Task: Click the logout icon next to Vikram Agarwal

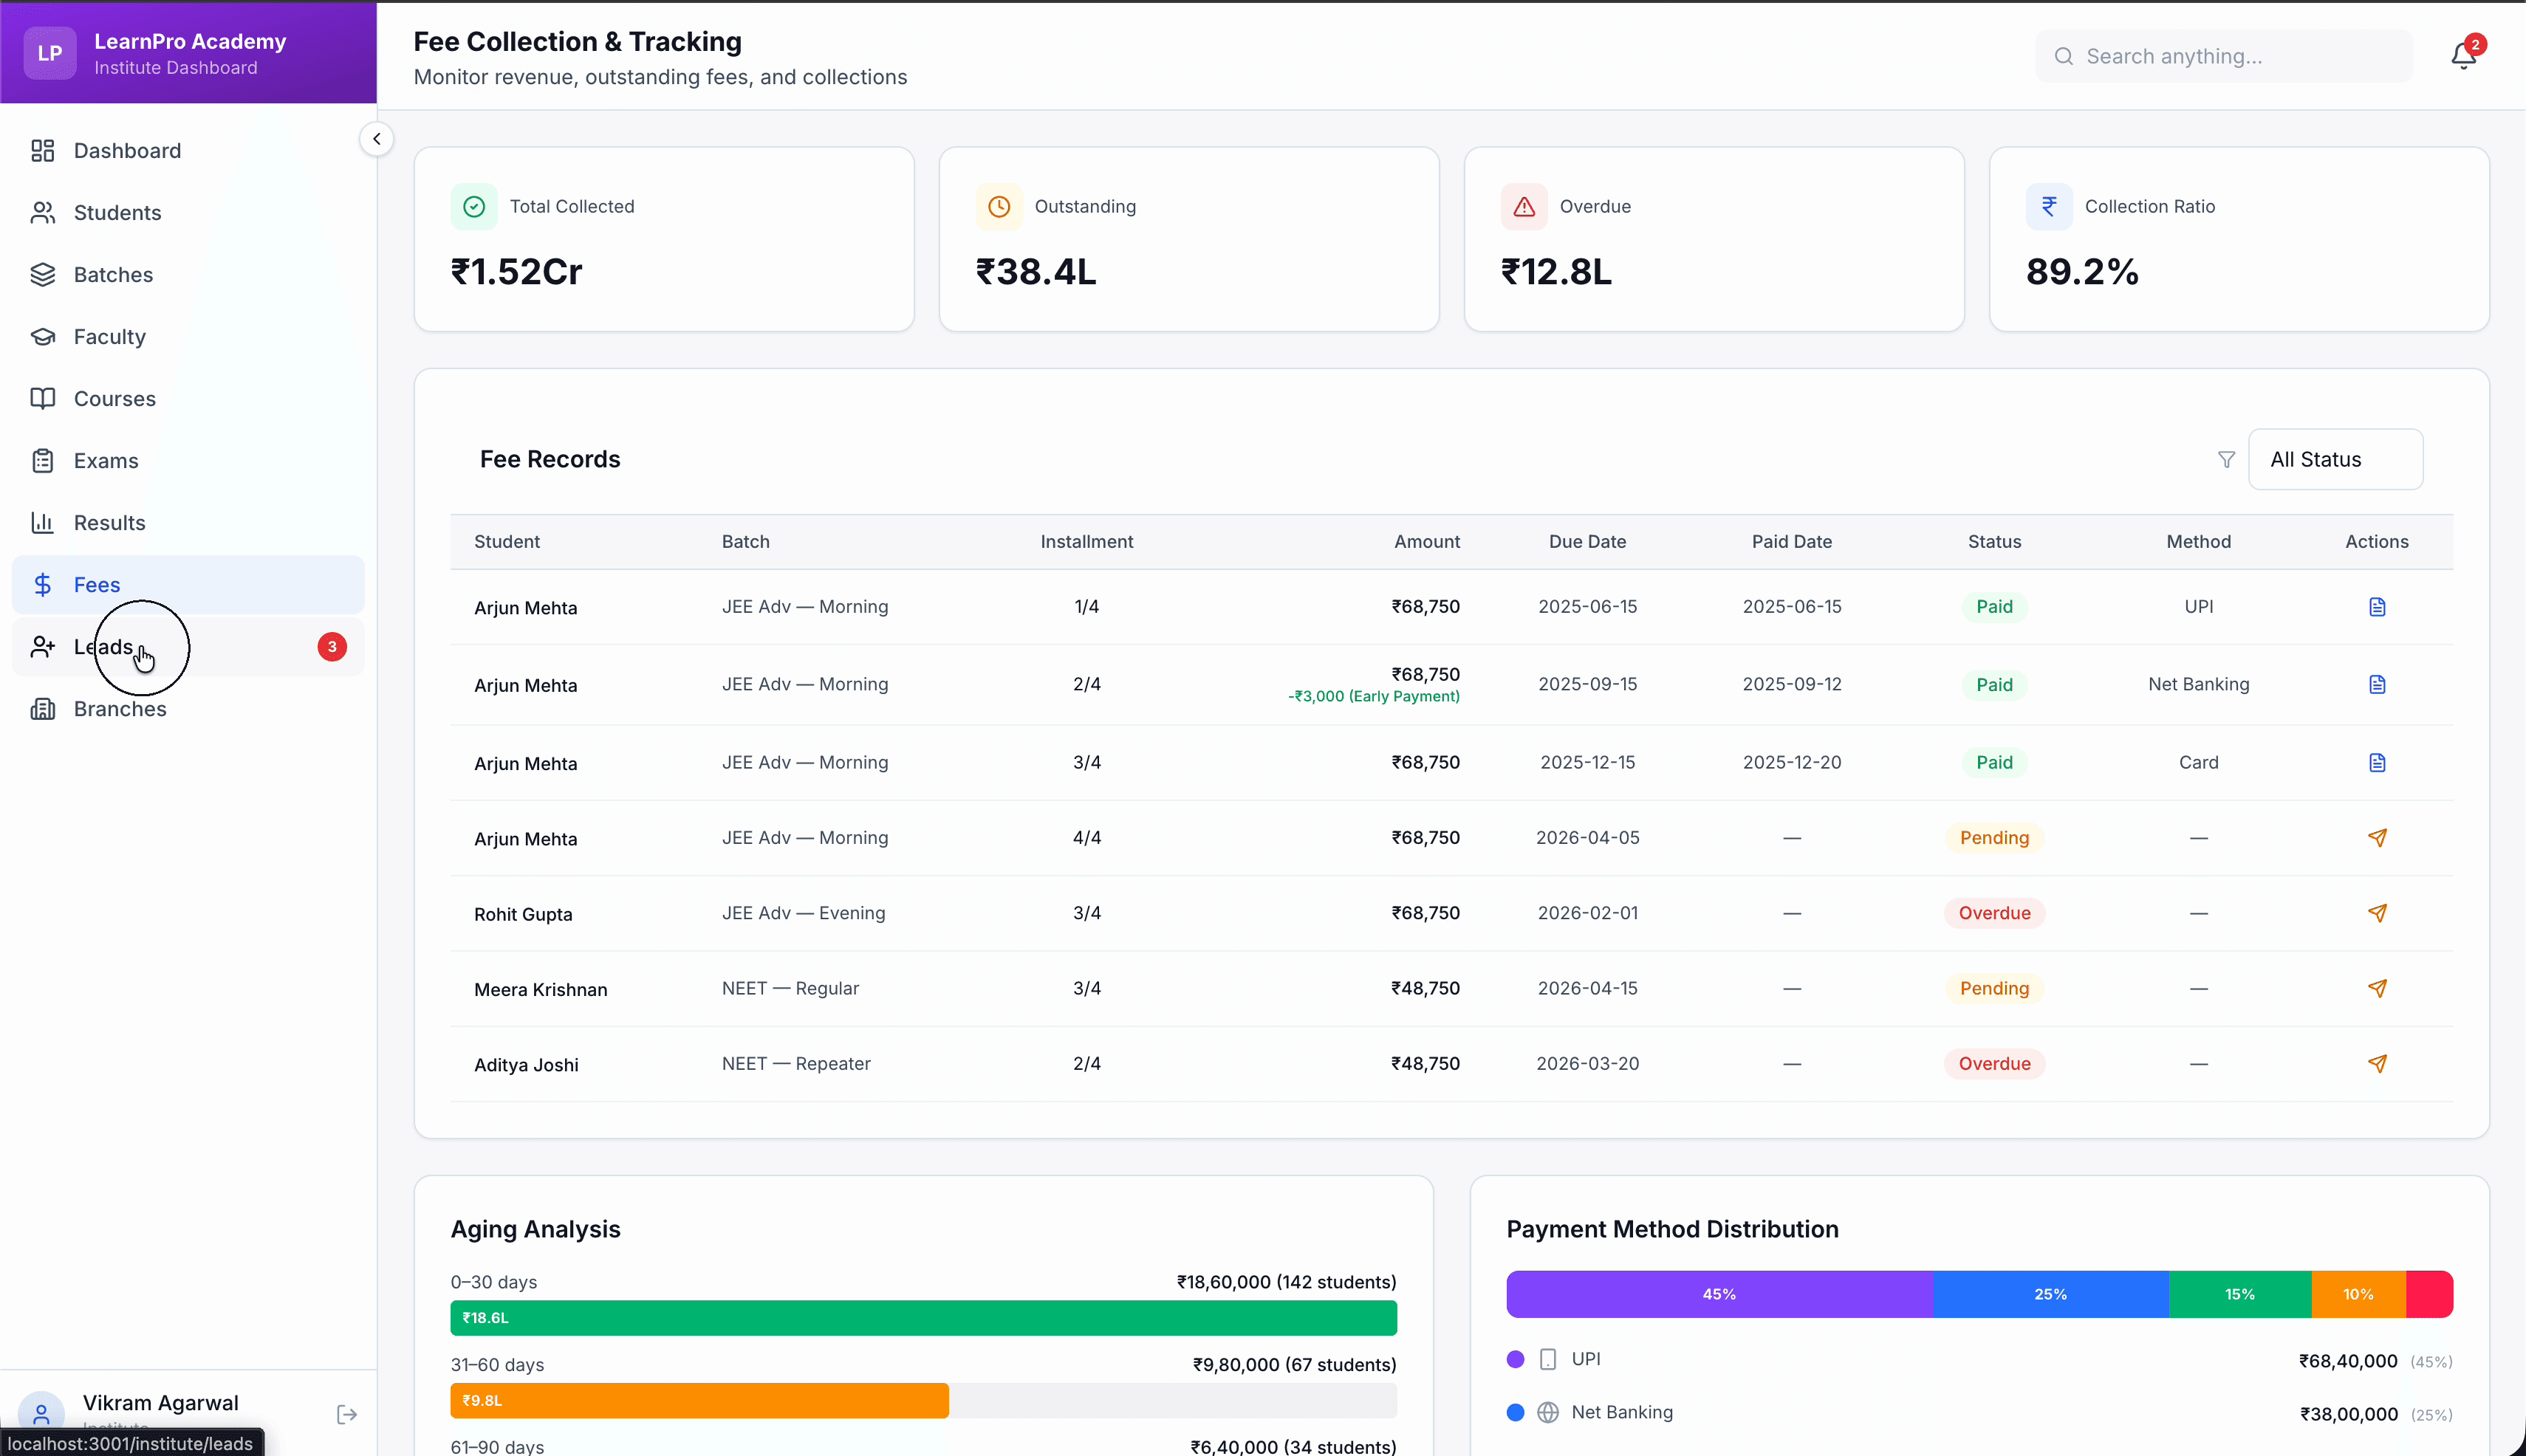Action: (345, 1414)
